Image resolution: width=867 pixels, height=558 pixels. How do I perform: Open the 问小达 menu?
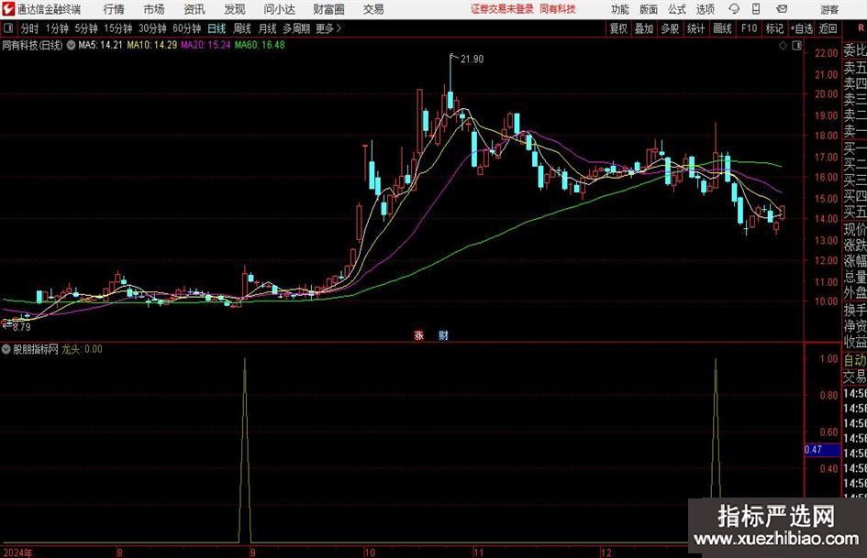(x=279, y=9)
